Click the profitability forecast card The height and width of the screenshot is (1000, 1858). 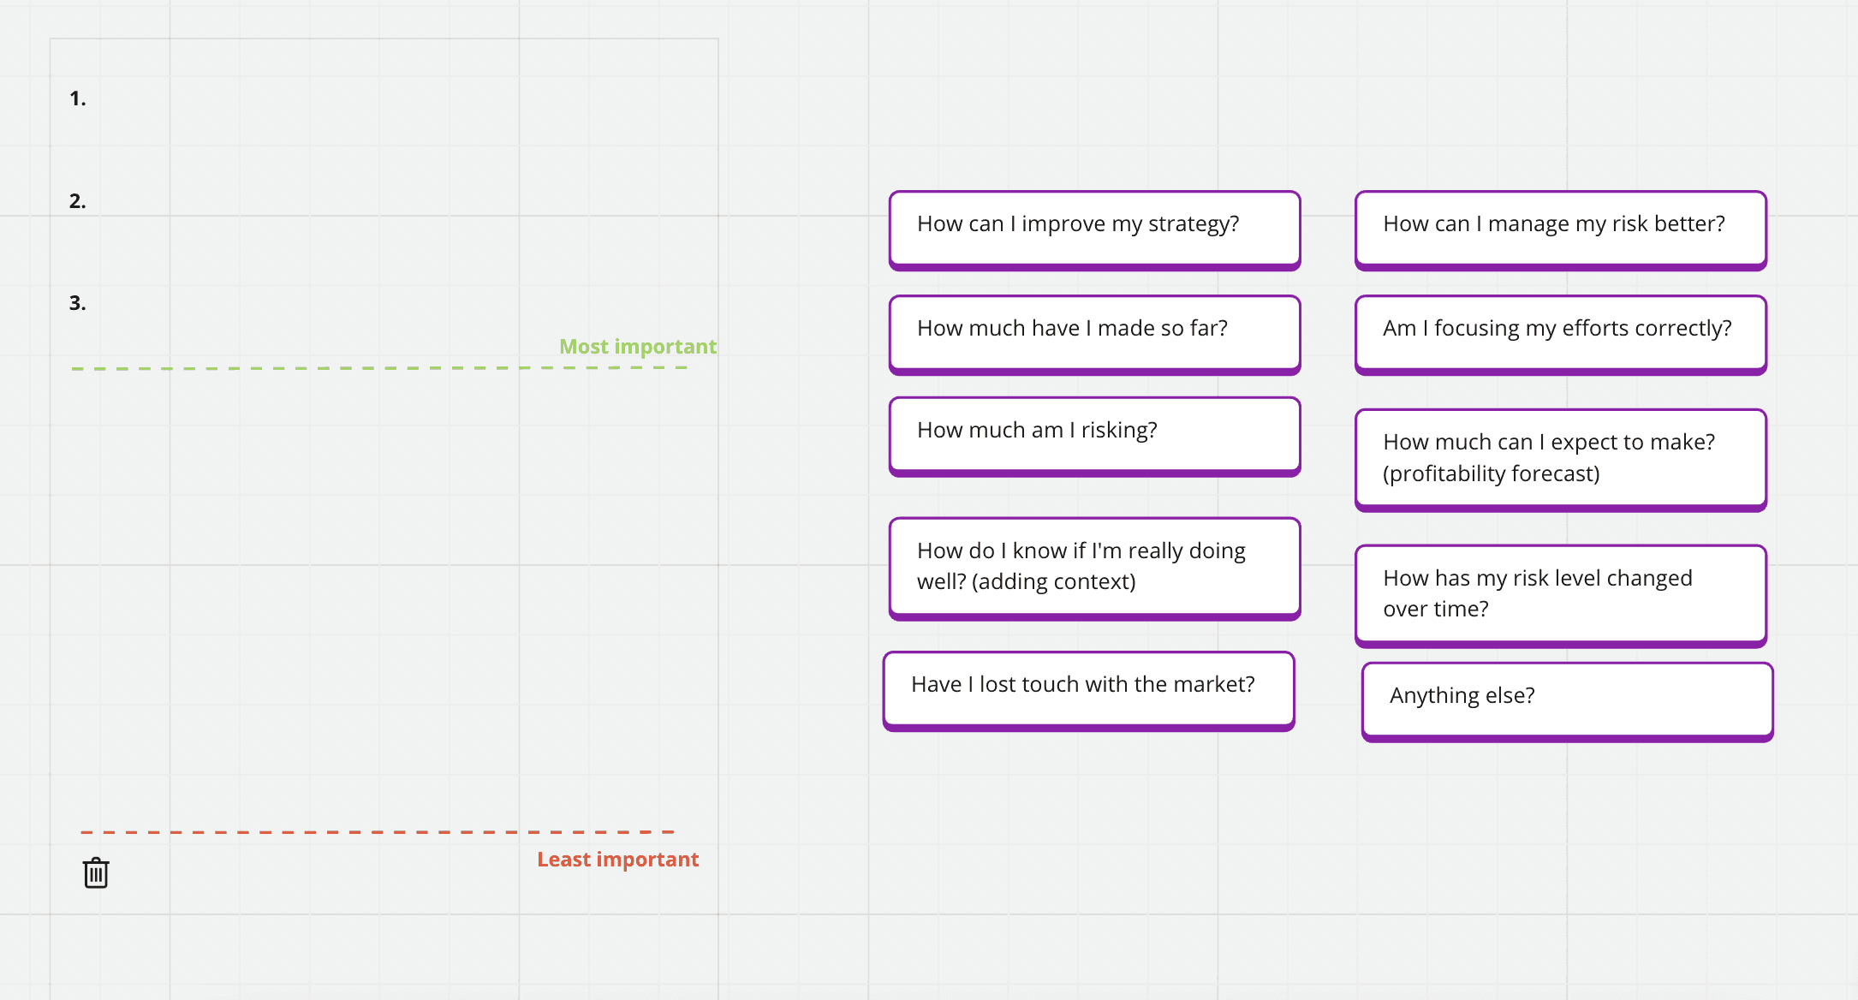click(1560, 460)
